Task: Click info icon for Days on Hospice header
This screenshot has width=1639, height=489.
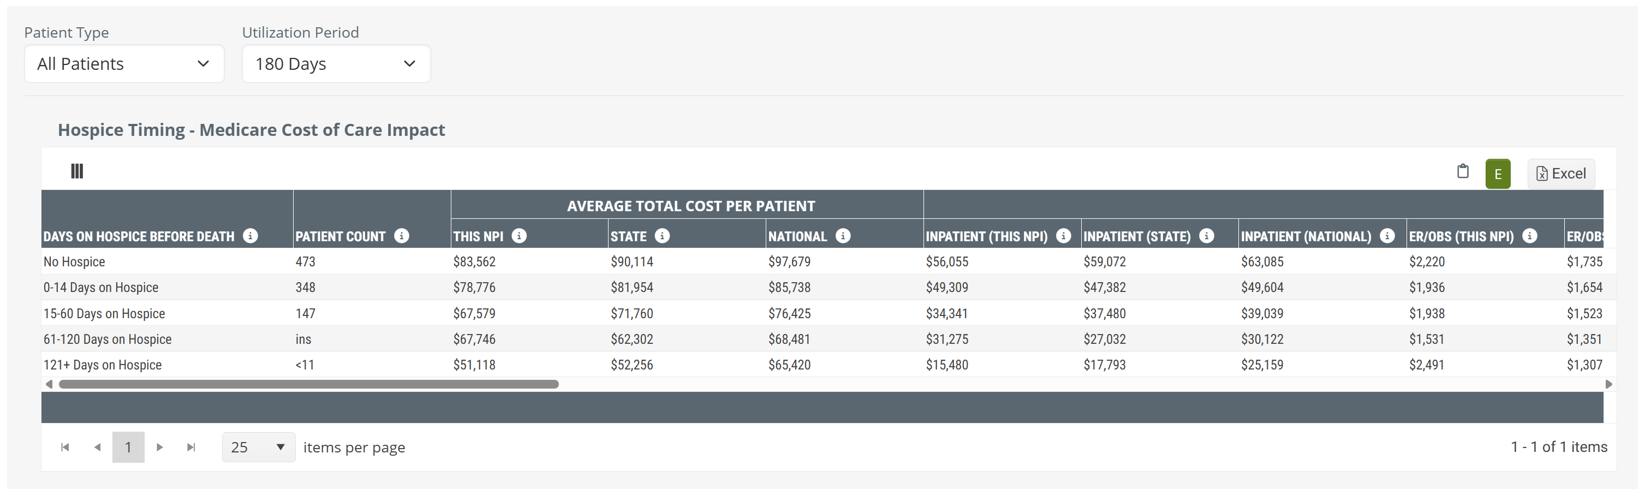Action: click(251, 236)
